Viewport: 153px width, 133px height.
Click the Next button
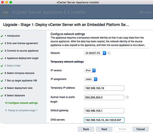104,129
